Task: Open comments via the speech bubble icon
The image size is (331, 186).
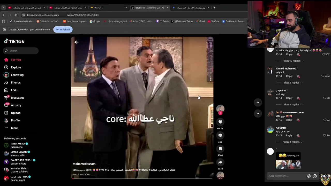Action: pos(220,135)
